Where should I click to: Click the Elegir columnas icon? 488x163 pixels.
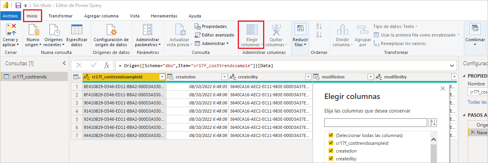[x=252, y=30]
